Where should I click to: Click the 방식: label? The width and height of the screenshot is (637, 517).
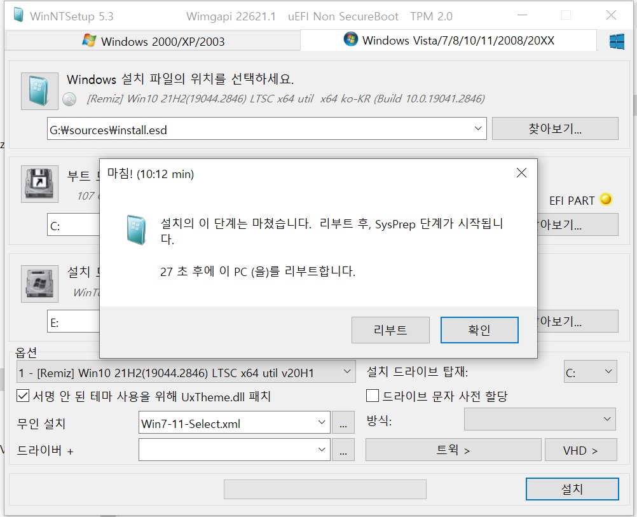[380, 420]
